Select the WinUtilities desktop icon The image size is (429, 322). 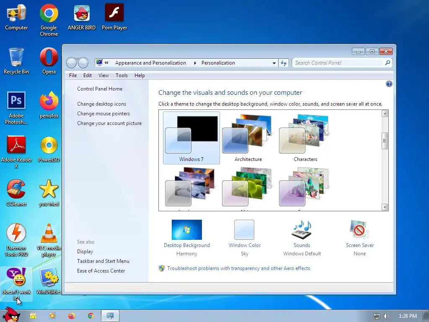coord(49,281)
